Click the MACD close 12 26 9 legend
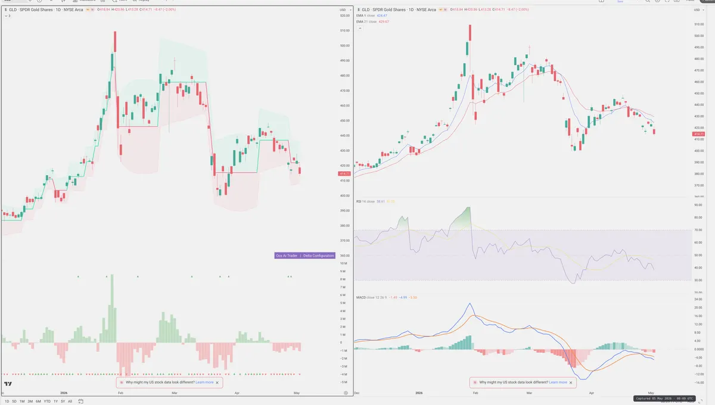The height and width of the screenshot is (405, 715). pos(372,297)
